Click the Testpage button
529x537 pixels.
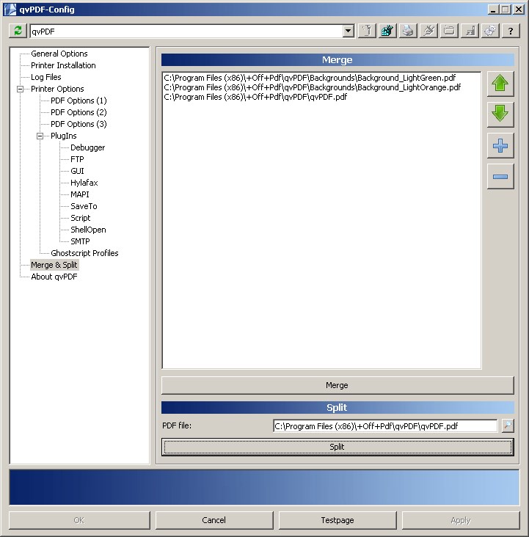(x=338, y=520)
